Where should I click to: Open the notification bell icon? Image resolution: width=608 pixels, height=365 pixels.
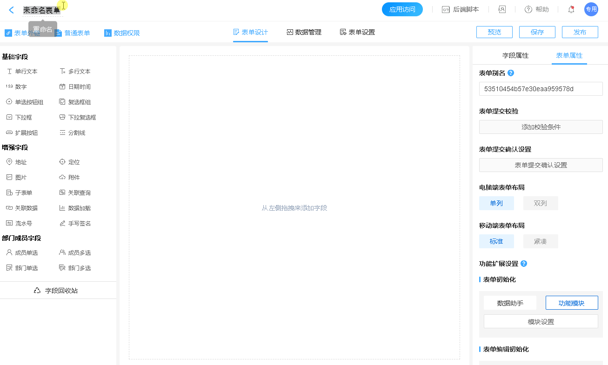(x=571, y=9)
